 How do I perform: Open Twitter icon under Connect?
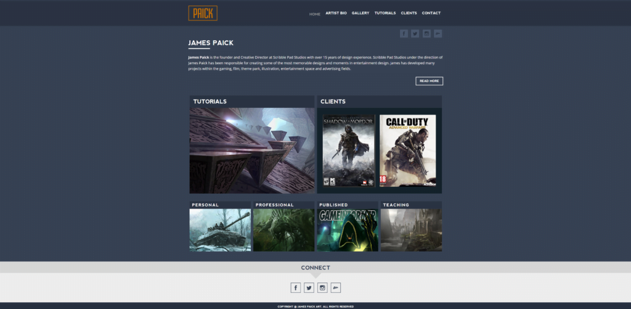point(309,287)
